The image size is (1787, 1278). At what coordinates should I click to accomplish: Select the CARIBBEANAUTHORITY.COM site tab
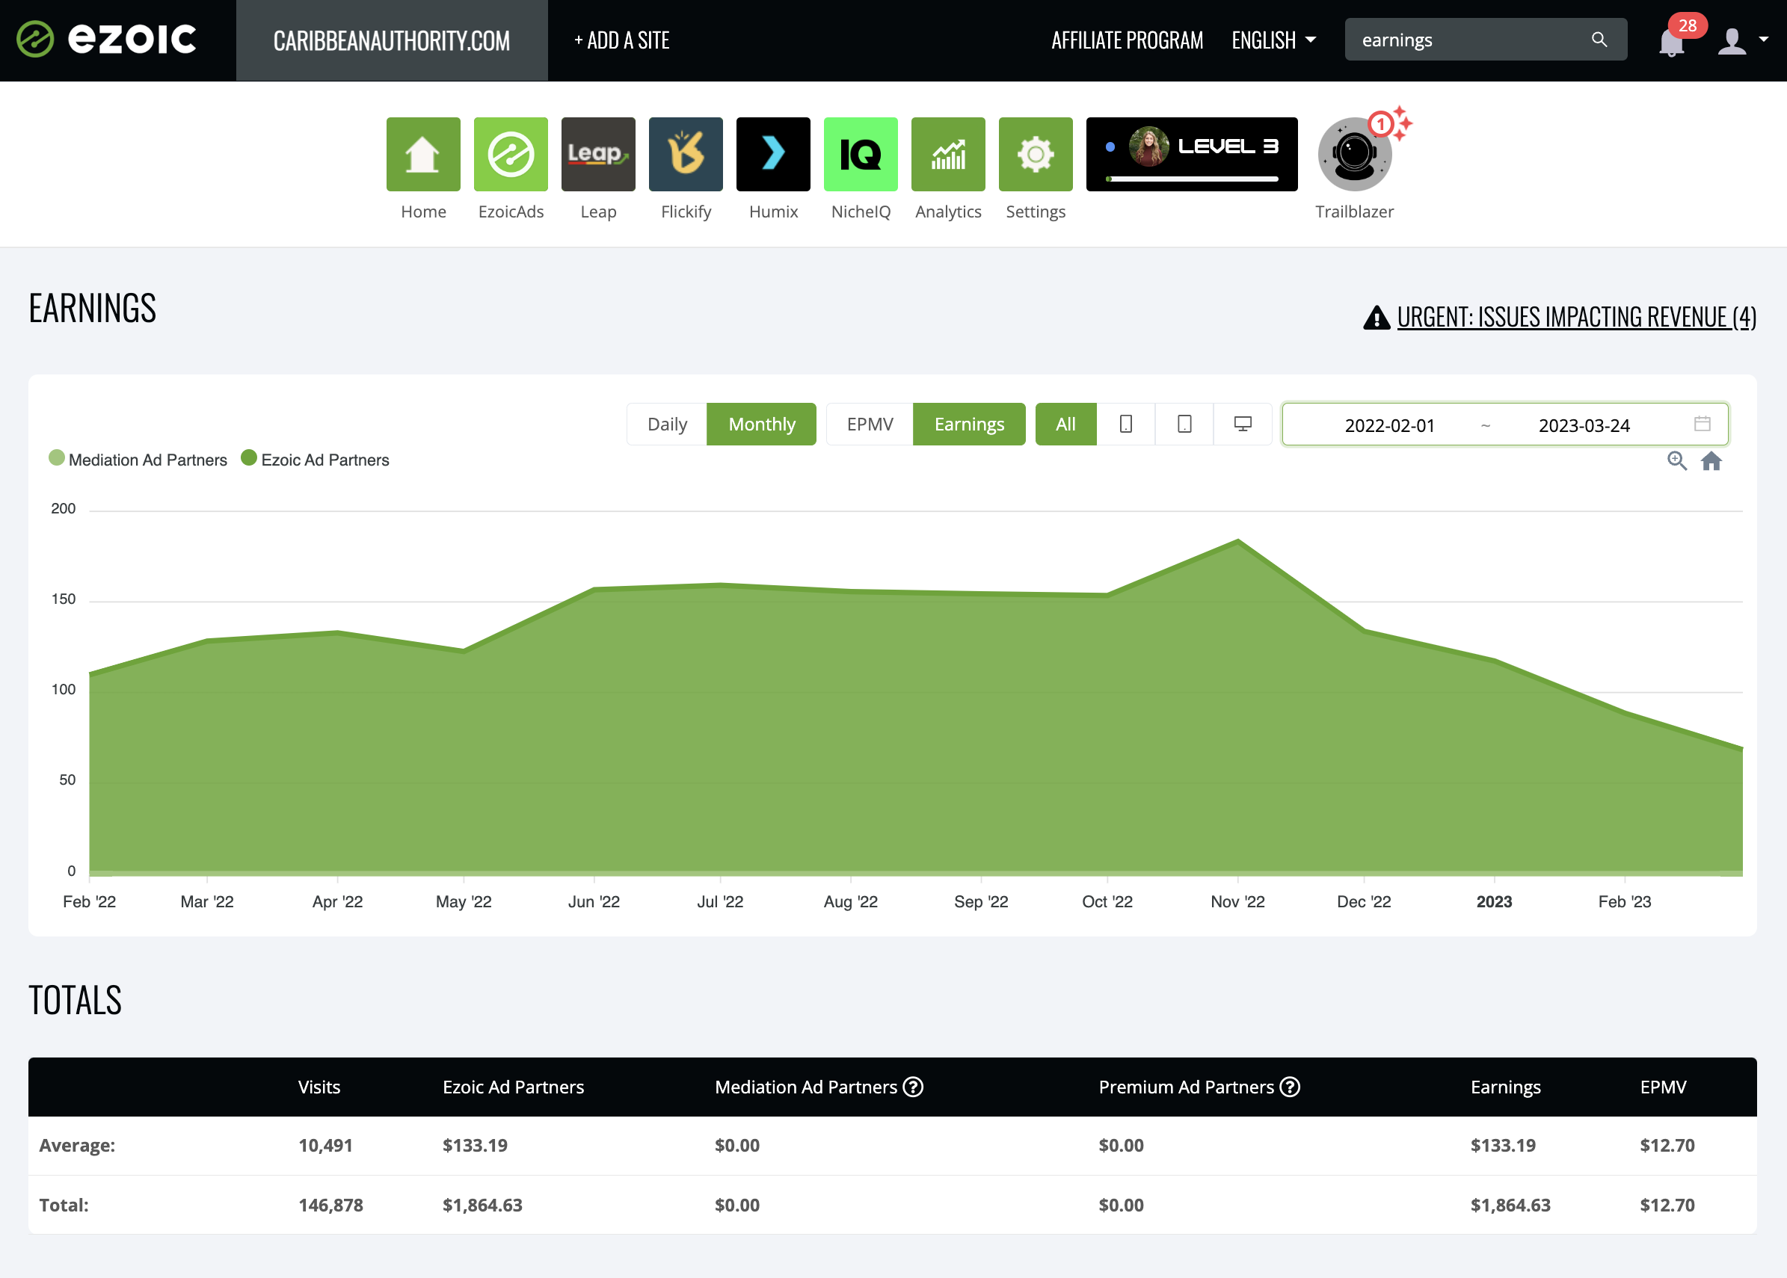tap(391, 40)
